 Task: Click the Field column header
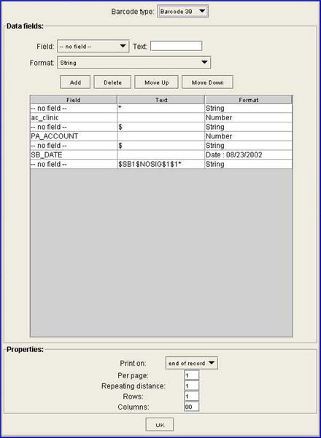click(74, 100)
